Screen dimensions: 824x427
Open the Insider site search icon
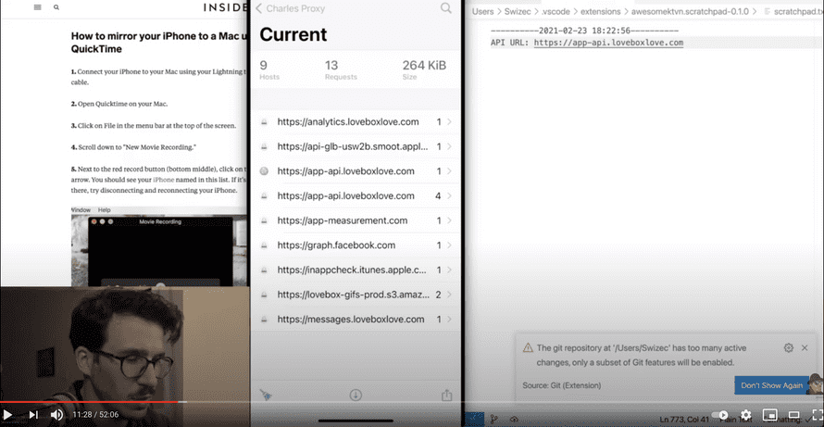(x=56, y=8)
